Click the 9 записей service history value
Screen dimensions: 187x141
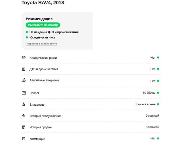point(152,116)
